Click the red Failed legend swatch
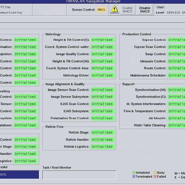 tap(155, 177)
